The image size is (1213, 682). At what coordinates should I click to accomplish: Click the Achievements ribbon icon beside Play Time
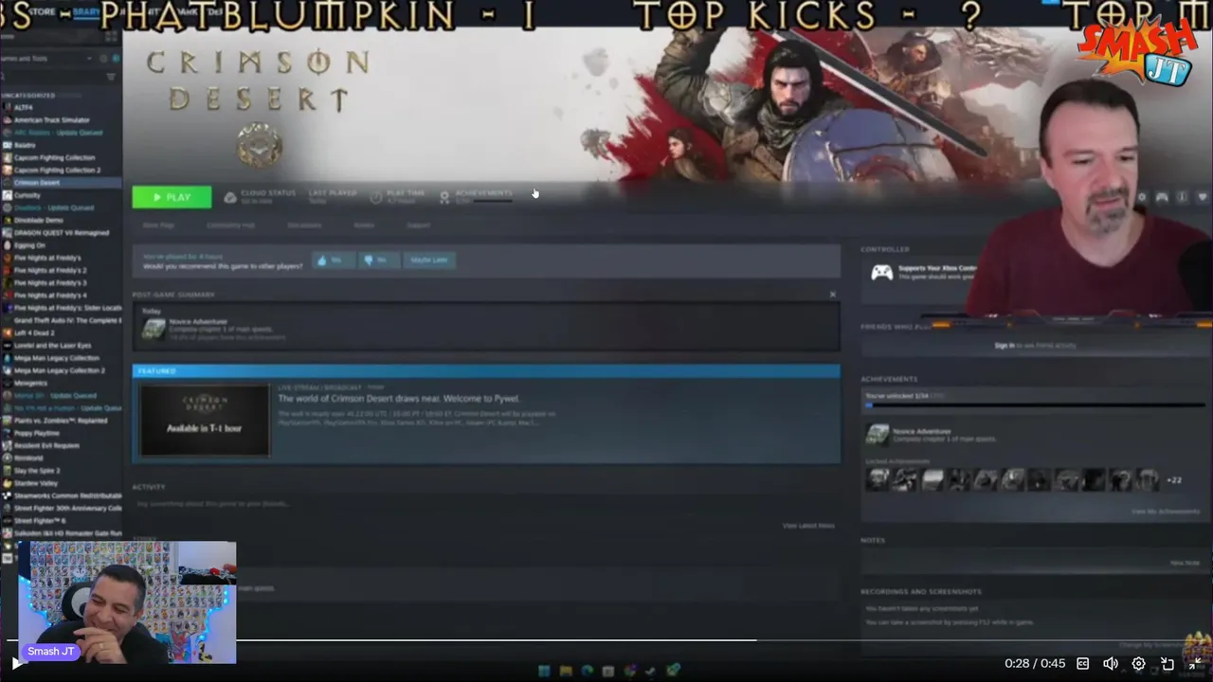tap(444, 197)
